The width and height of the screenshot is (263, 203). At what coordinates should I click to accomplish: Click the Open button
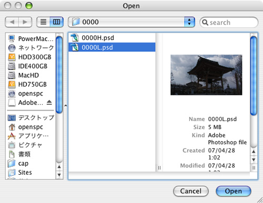coord(234,191)
